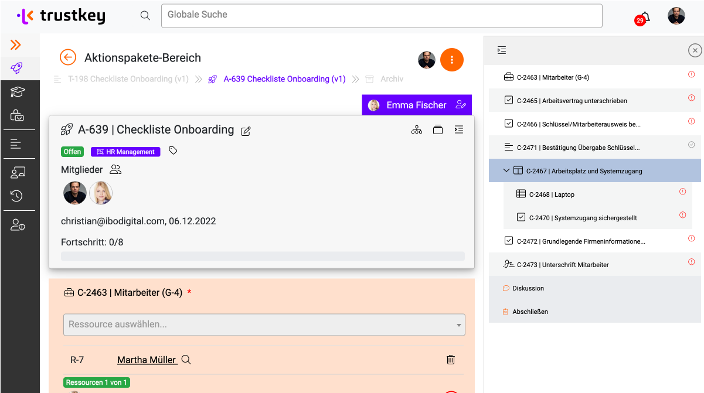Delete resource Martha Müller with trash icon
Screen dimensions: 704x393
point(450,360)
